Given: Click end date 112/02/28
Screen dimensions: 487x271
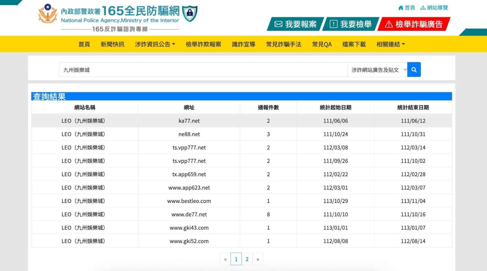Looking at the screenshot, I should (413, 174).
